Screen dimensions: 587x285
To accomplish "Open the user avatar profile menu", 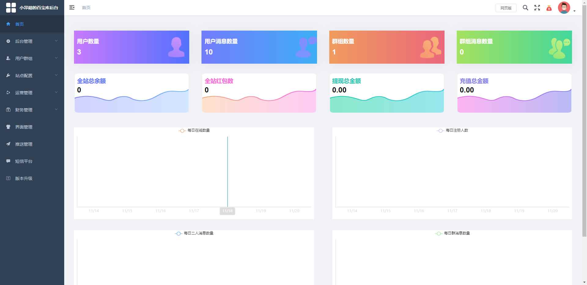I will point(564,8).
